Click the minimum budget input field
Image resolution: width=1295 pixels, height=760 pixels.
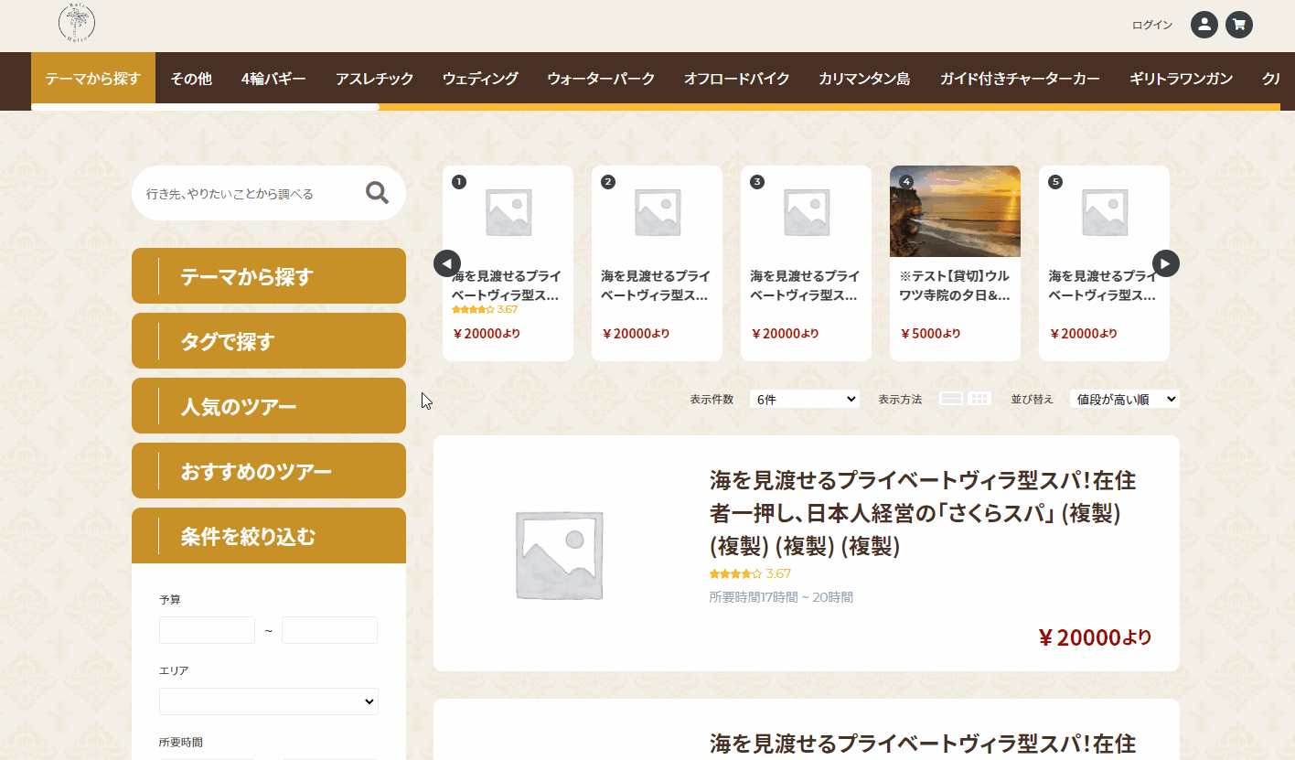207,630
